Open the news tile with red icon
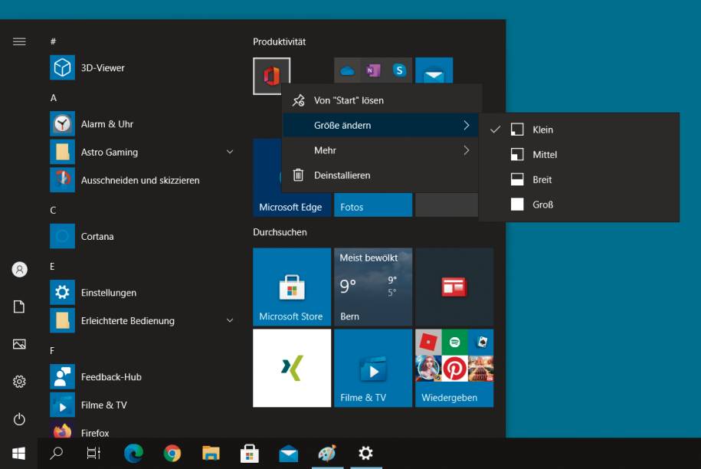Image resolution: width=701 pixels, height=469 pixels. (454, 287)
